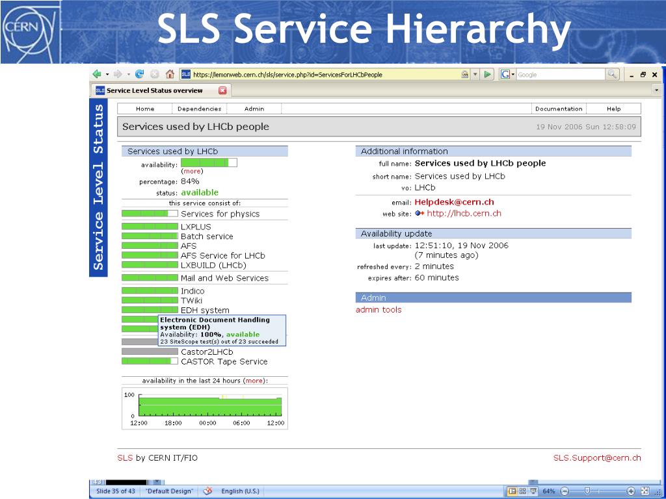Click the SLS site icon in address bar
This screenshot has height=499, width=666.
[185, 75]
